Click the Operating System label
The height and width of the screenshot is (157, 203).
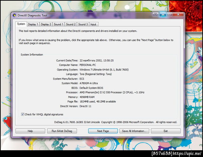(67, 70)
